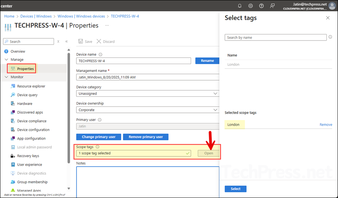338x198 pixels.
Task: Open Resource explorer menu item
Action: (x=31, y=86)
